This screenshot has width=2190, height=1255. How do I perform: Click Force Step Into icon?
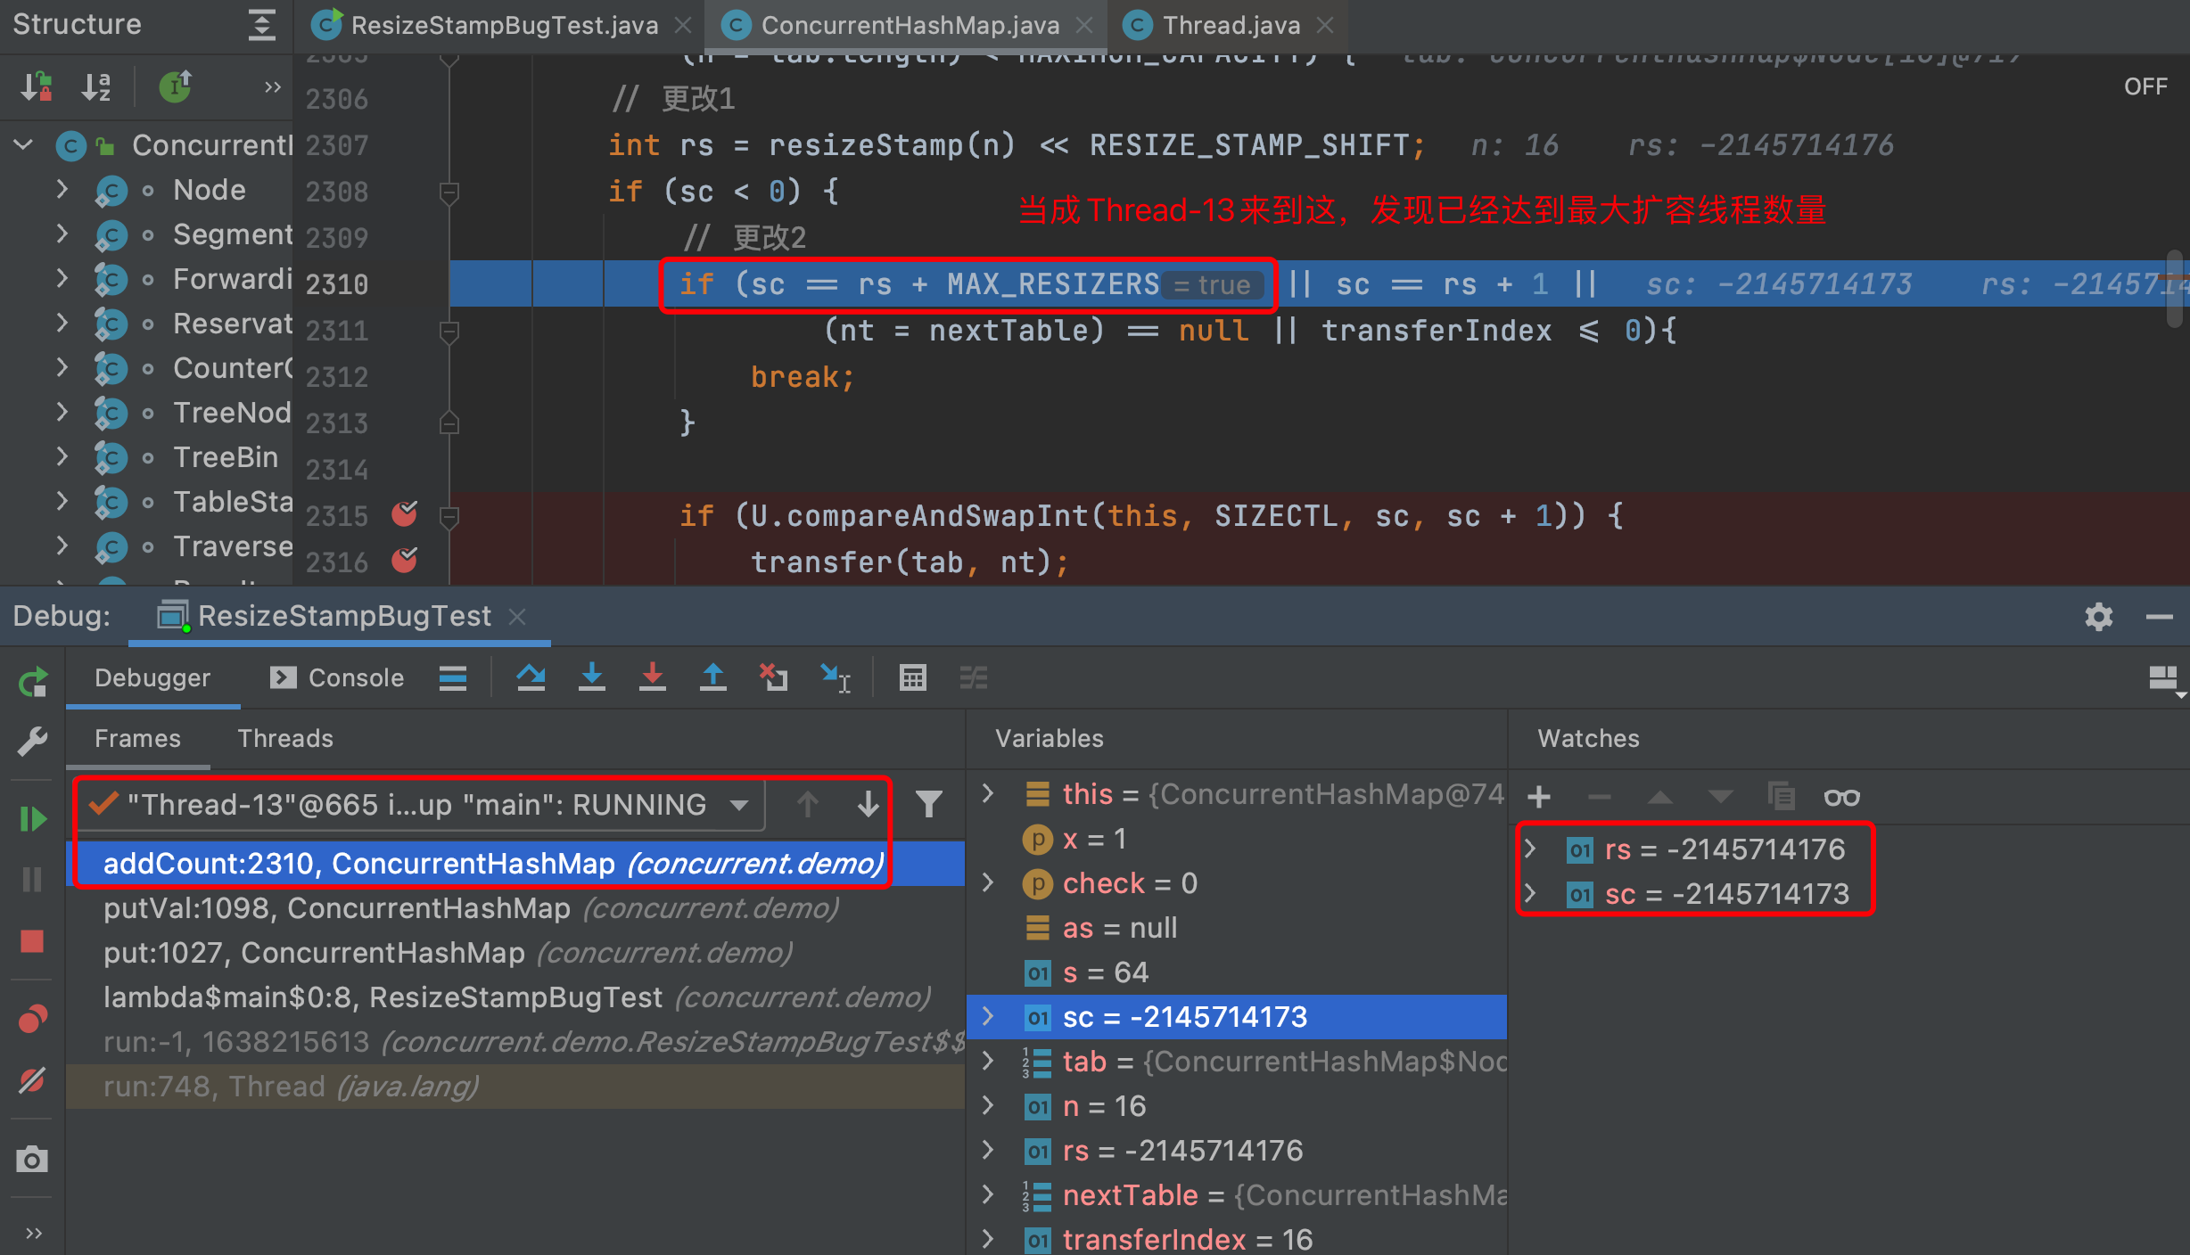tap(653, 678)
